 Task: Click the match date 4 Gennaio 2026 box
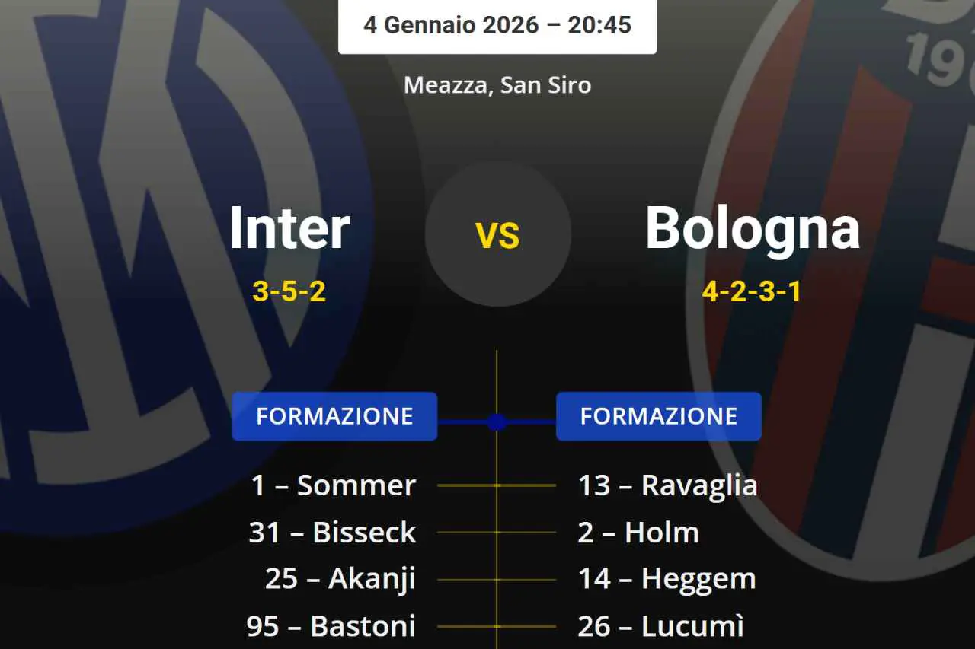497,25
